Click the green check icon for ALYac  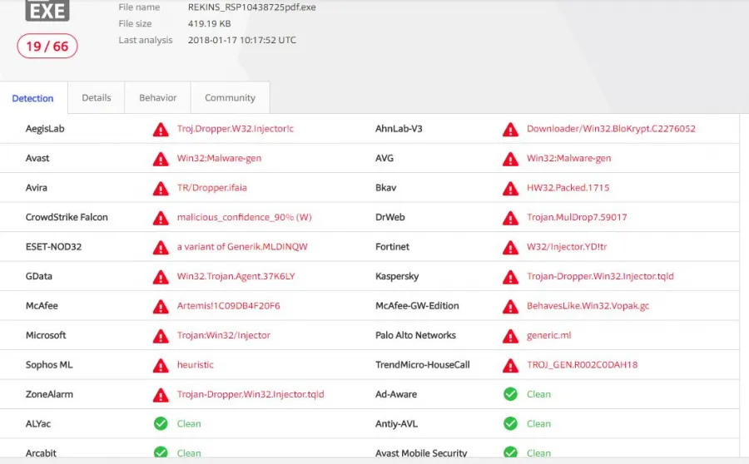(161, 423)
